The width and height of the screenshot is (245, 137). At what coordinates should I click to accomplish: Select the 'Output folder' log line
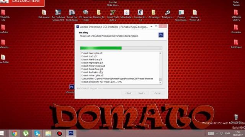coord(117,79)
